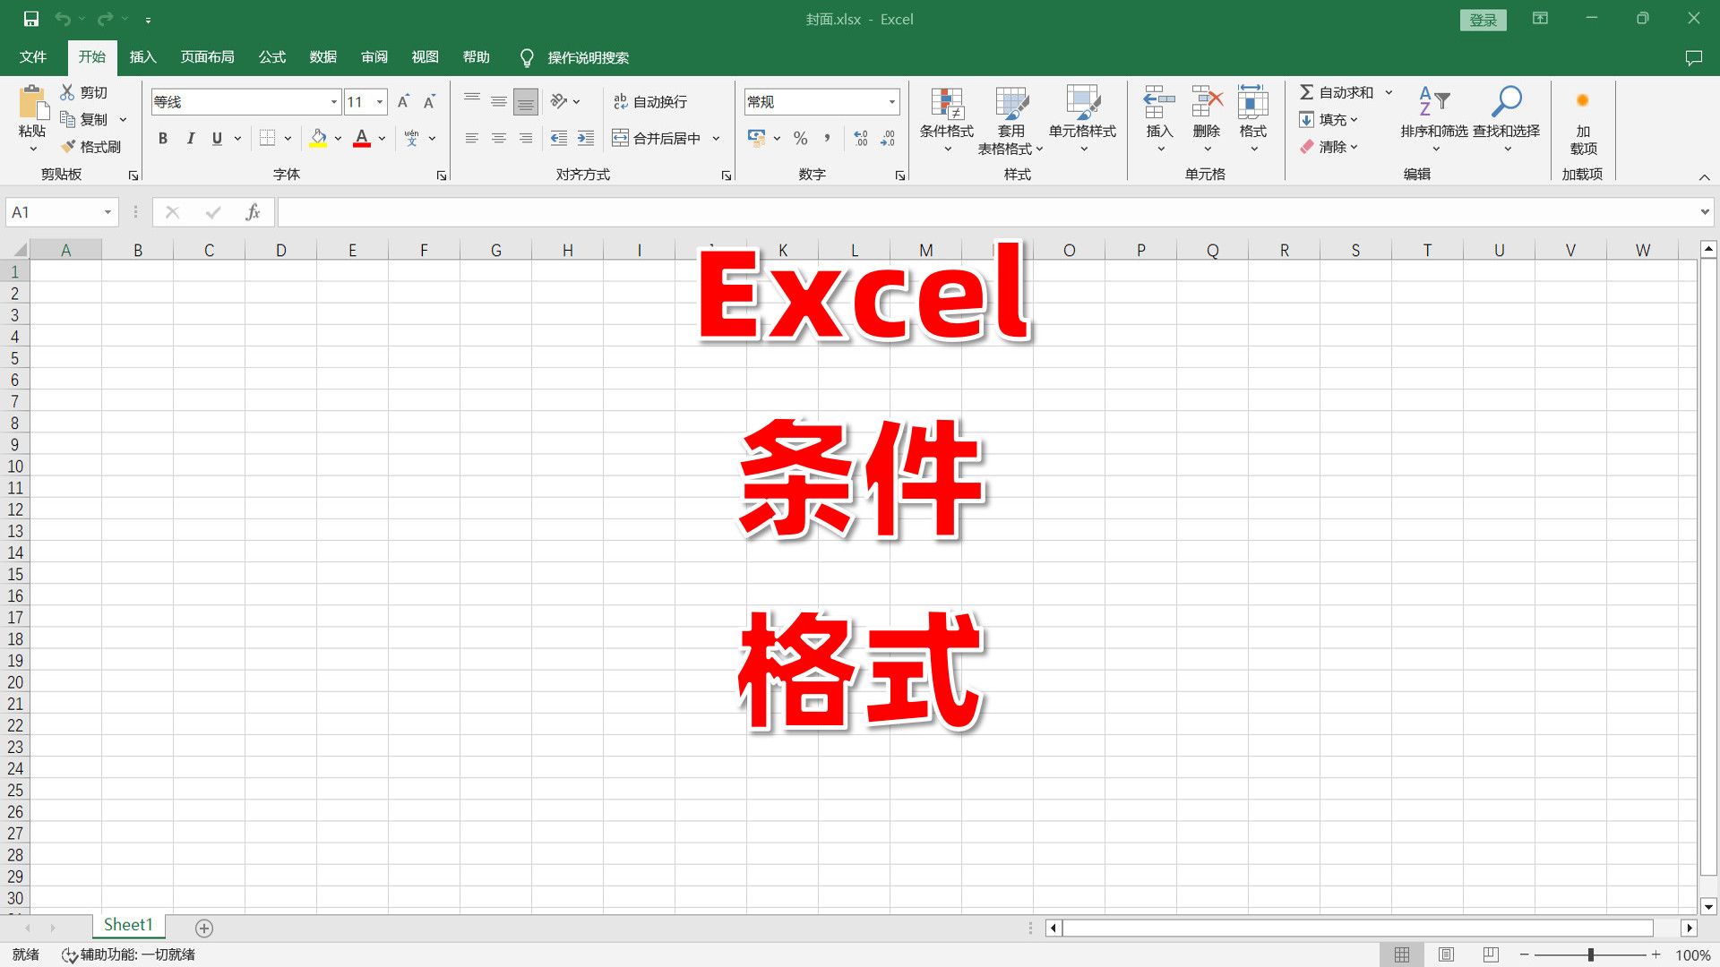
Task: Click the Paste clipboard icon
Action: (33, 102)
